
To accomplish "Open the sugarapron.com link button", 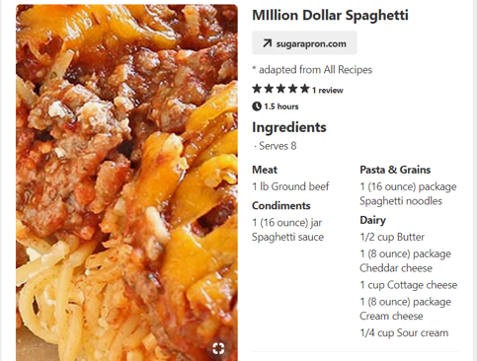I will pyautogui.click(x=304, y=43).
